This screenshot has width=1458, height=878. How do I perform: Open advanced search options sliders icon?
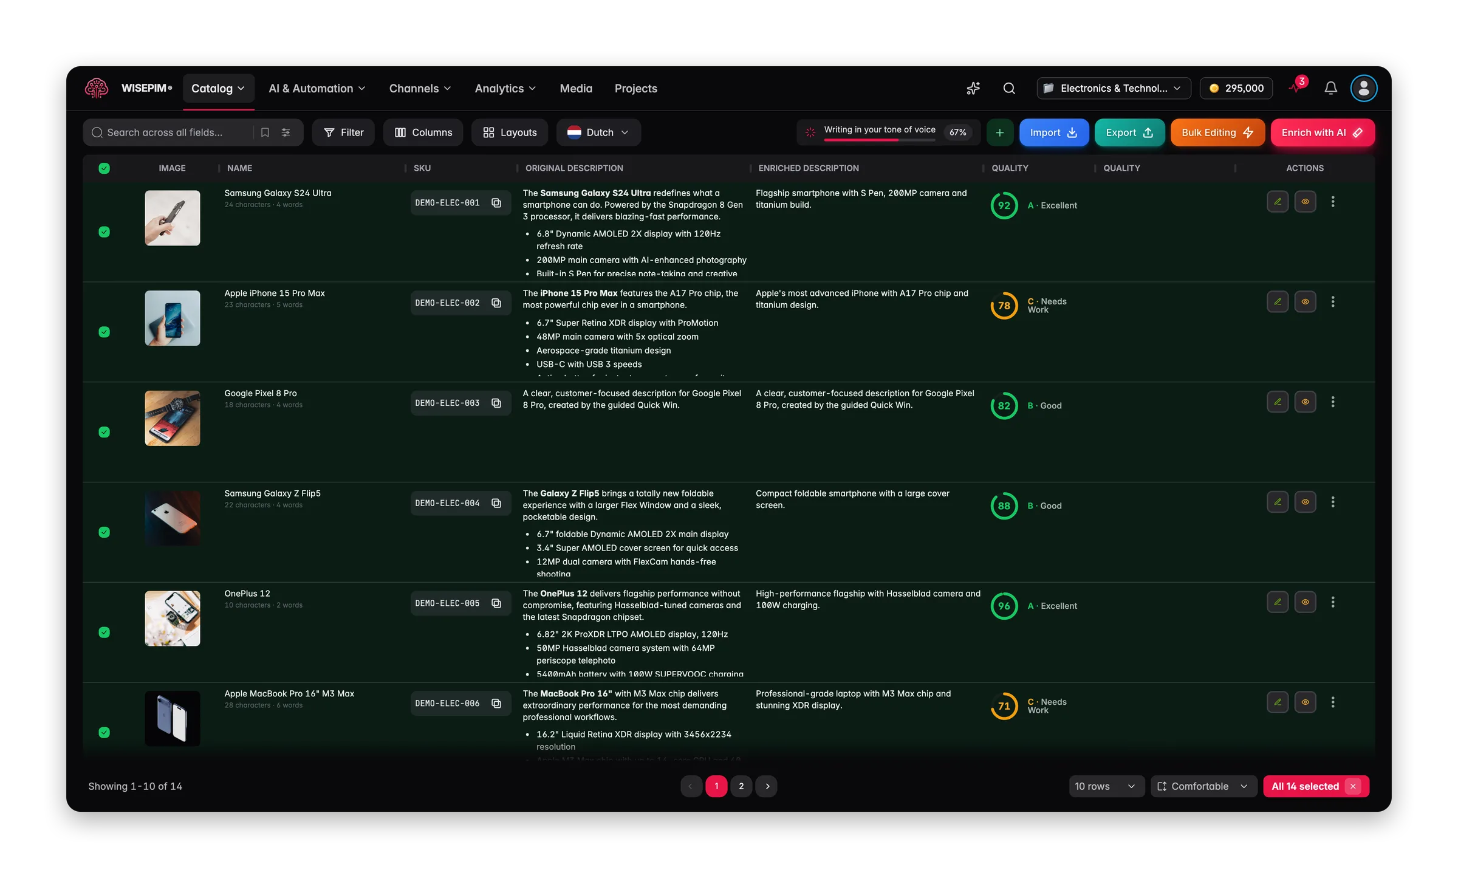point(286,132)
